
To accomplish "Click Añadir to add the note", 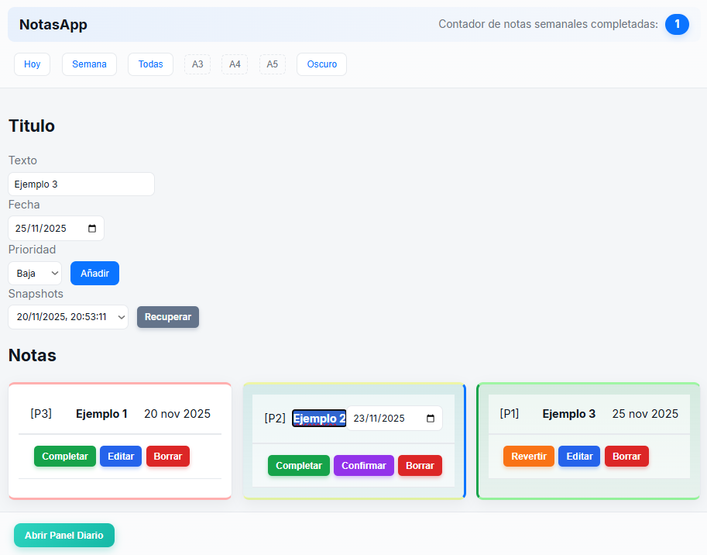I will (x=94, y=273).
